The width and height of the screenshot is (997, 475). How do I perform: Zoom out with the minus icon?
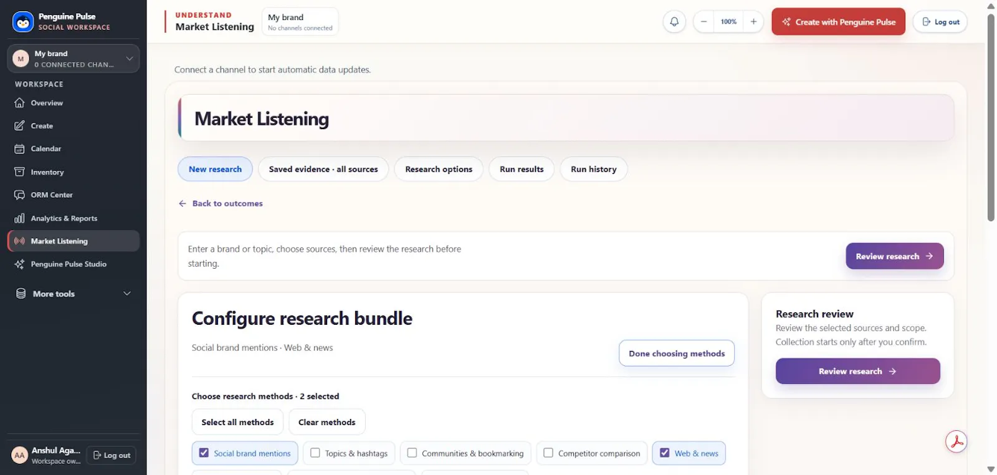[x=704, y=22]
